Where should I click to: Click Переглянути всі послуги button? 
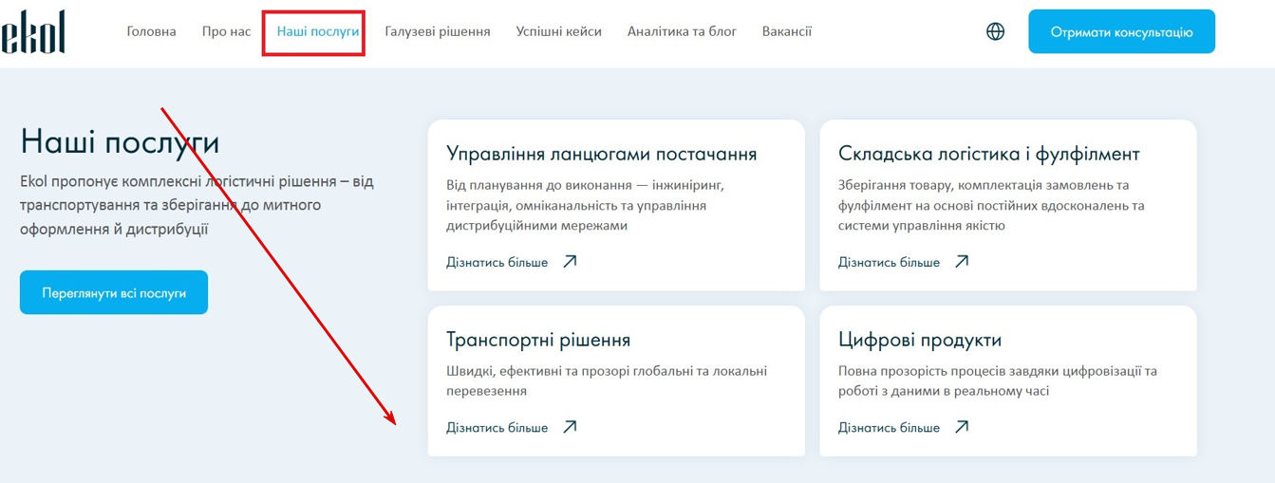click(x=114, y=292)
